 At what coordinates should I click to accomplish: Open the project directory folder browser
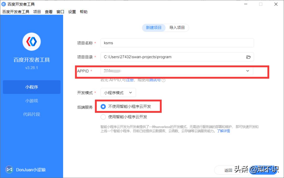pos(248,57)
